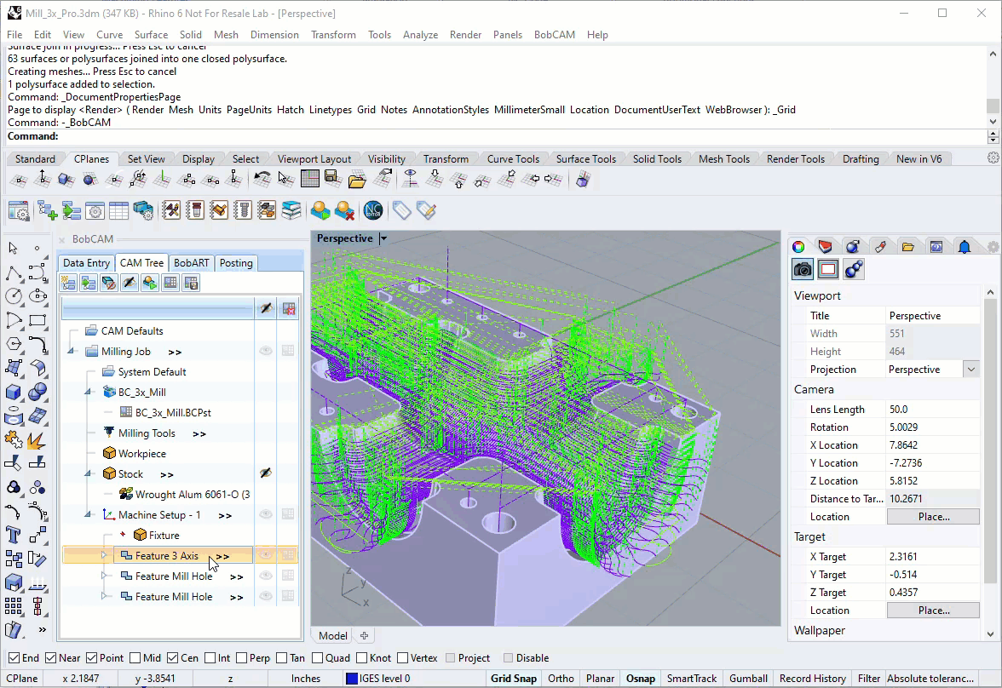Click the blue IGES level 0 layer swatch
The height and width of the screenshot is (688, 1002).
click(x=351, y=679)
